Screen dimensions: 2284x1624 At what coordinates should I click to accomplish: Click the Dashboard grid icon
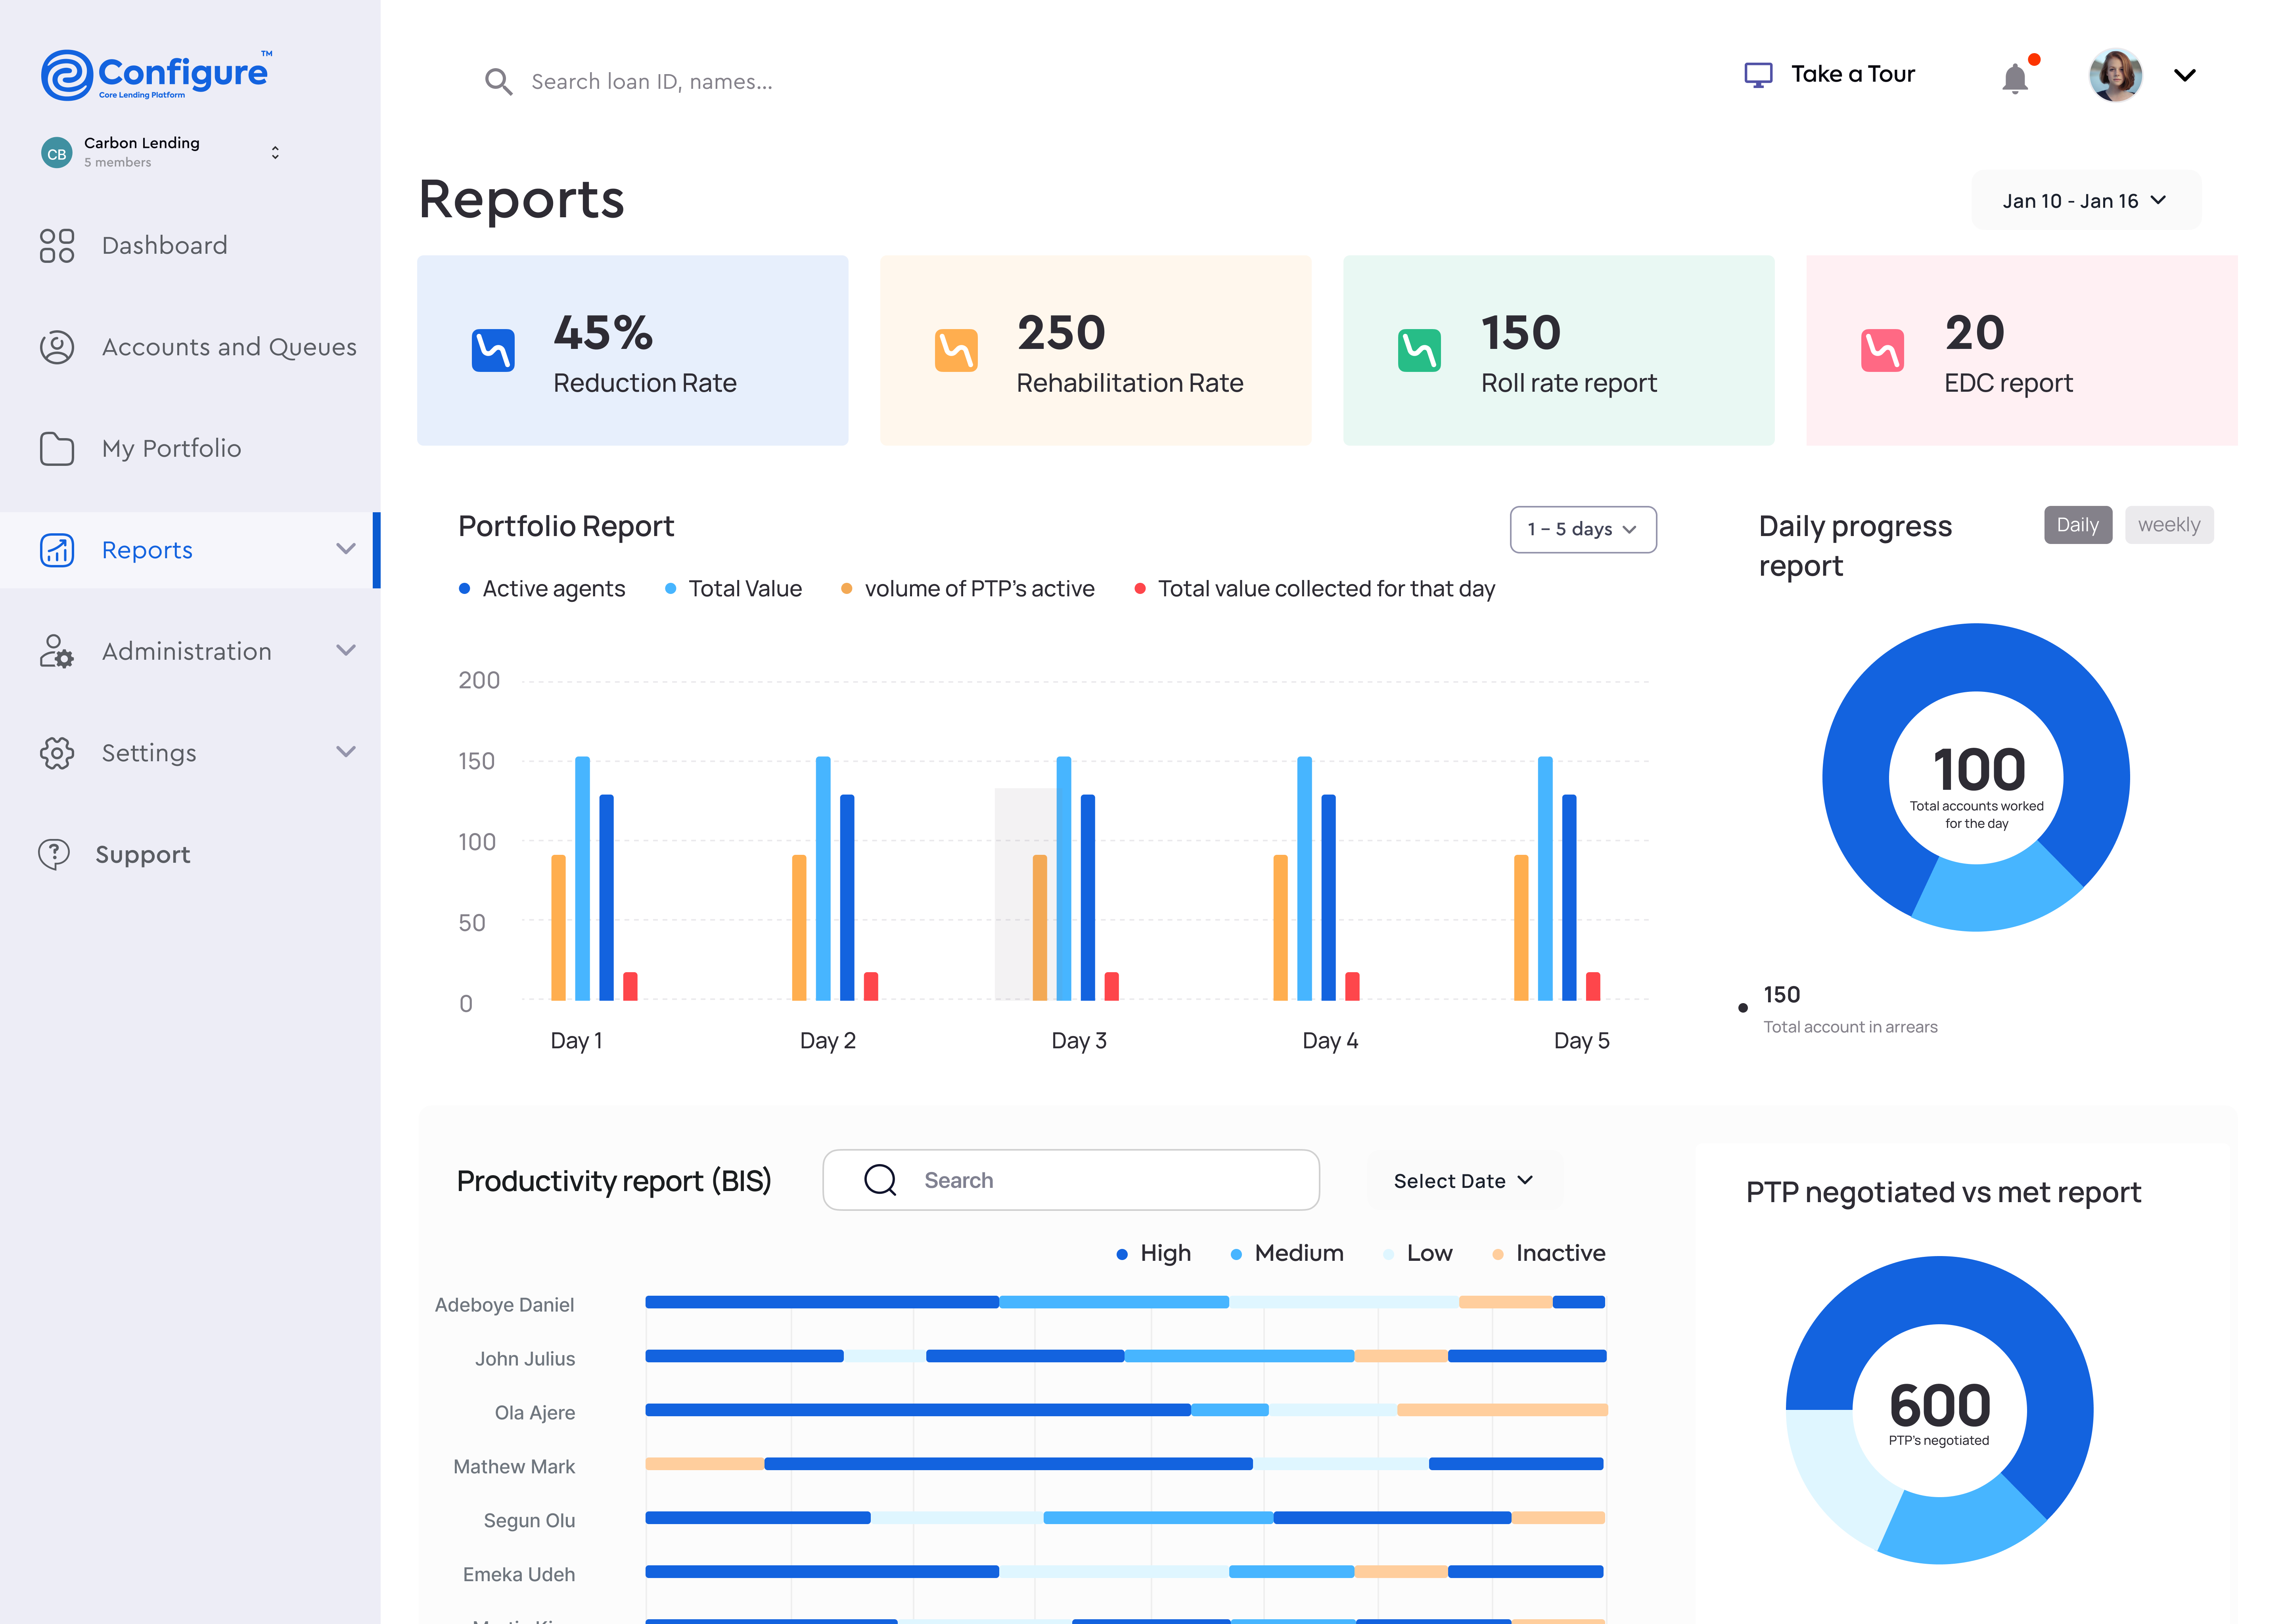(57, 245)
